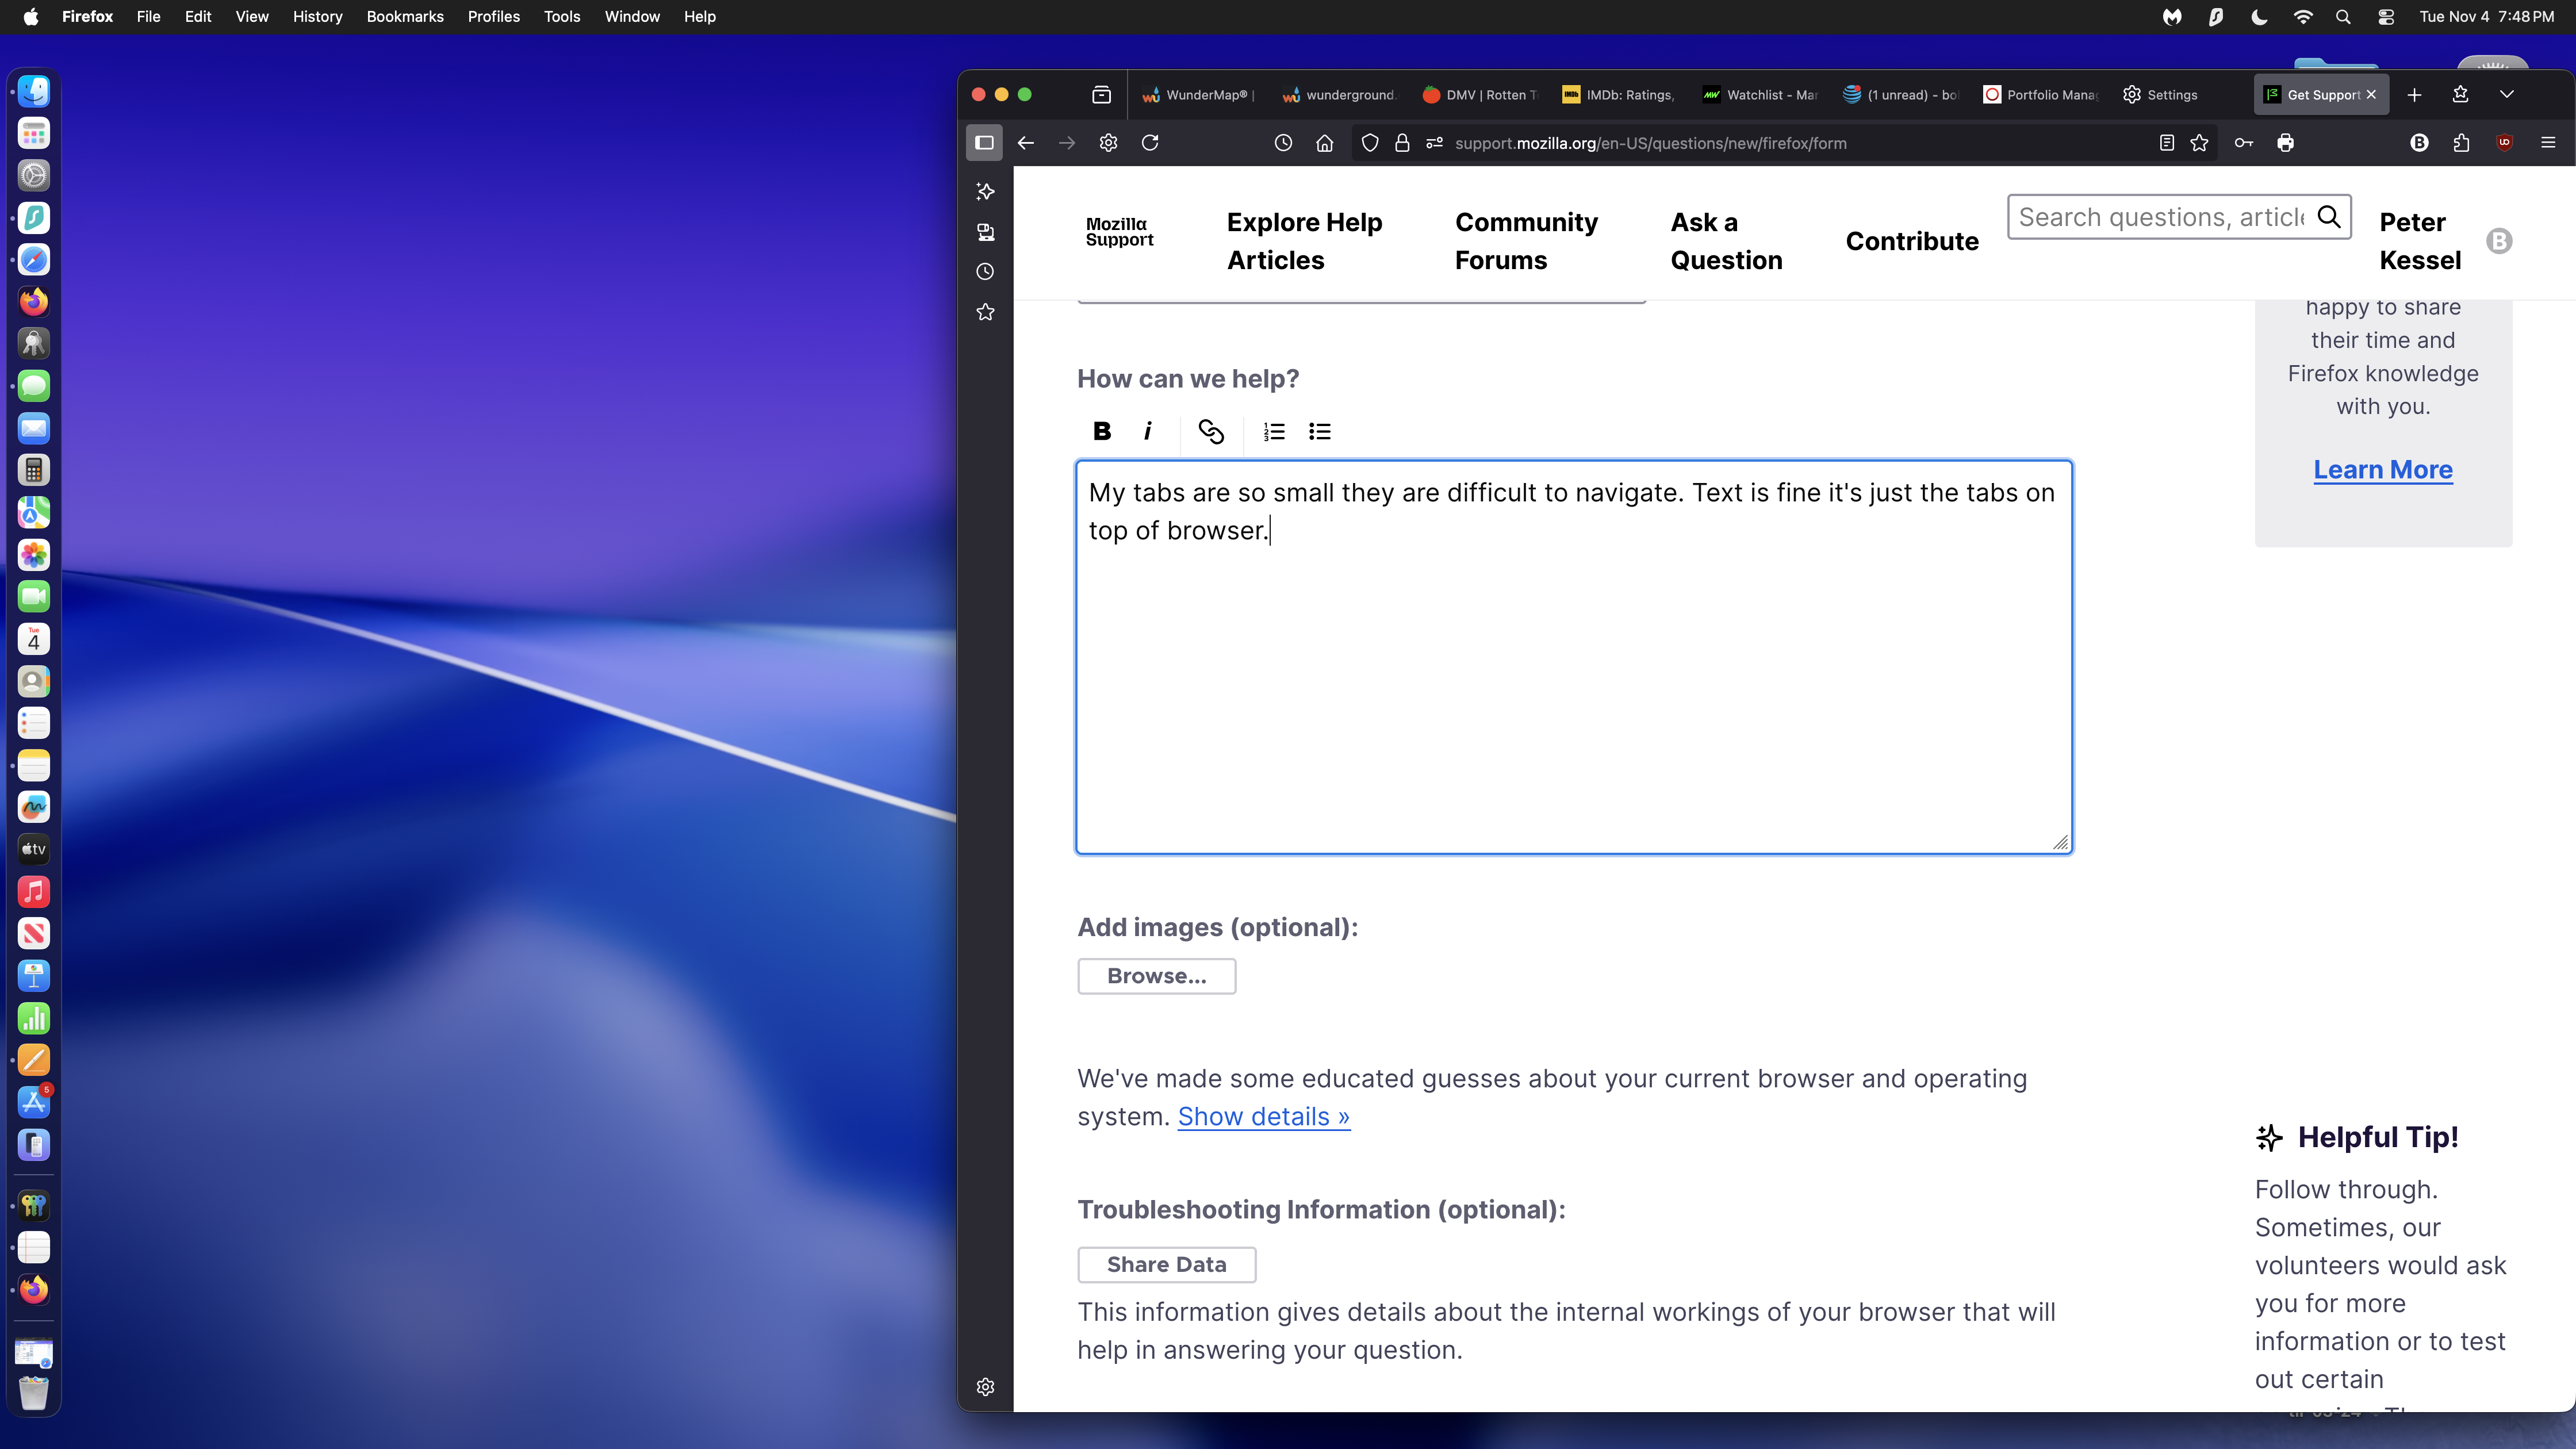Insert a bulleted list in the editor

click(x=1319, y=431)
